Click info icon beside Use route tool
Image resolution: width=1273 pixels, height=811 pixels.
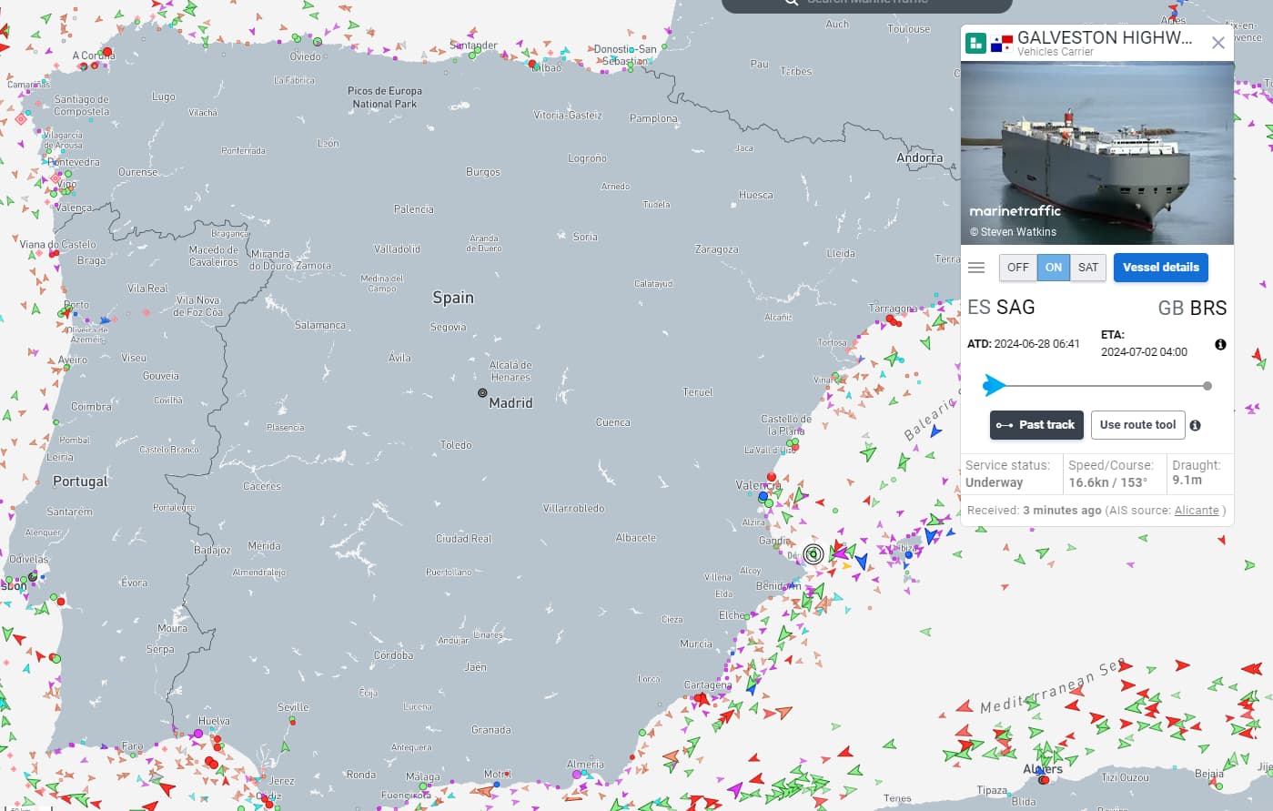[1195, 425]
